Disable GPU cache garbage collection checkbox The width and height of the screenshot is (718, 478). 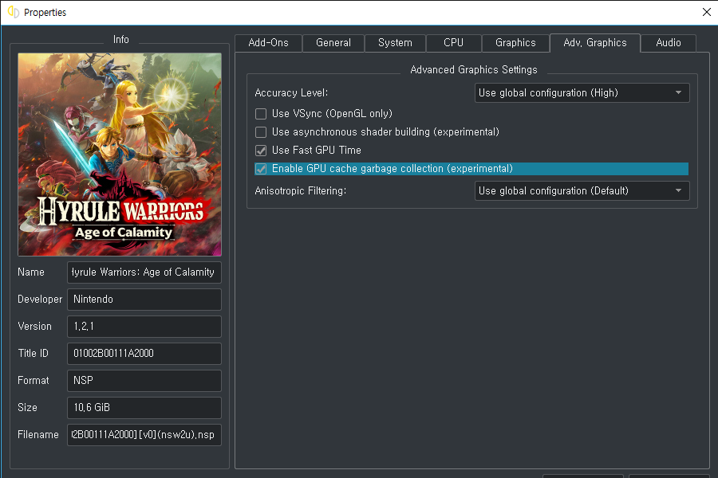pyautogui.click(x=261, y=169)
